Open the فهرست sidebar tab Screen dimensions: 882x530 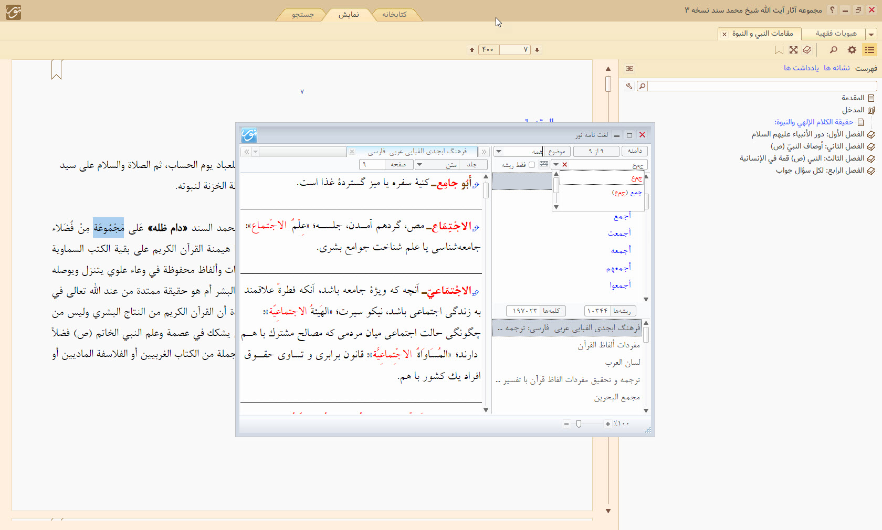[x=866, y=68]
